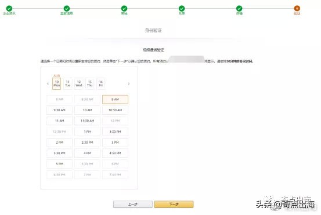The height and width of the screenshot is (215, 321).
Task: Choose the 1 PM time slot
Action: coord(88,132)
